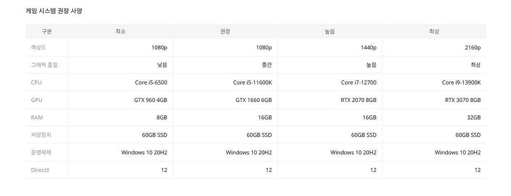Click the CPU row label

(x=36, y=82)
